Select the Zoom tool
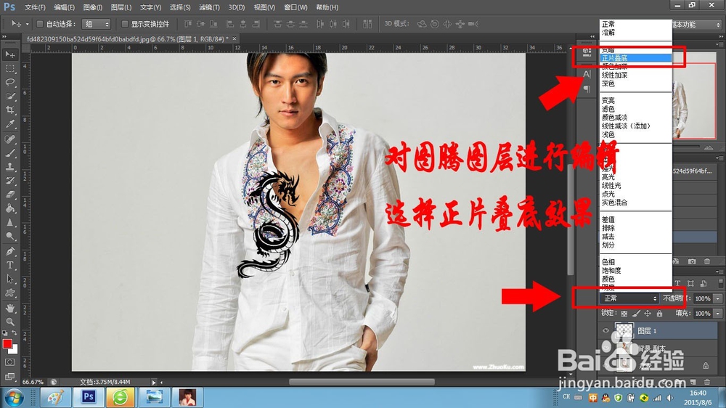The width and height of the screenshot is (726, 408). (9, 322)
